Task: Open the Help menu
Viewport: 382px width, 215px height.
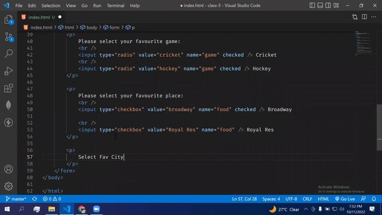Action: [135, 5]
